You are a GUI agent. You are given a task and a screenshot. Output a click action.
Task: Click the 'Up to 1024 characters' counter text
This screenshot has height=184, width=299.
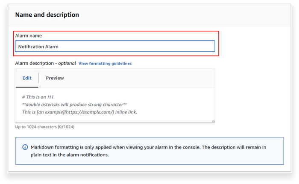45,127
